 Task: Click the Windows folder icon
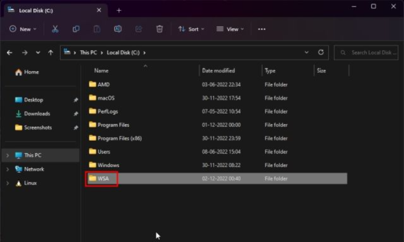(92, 165)
